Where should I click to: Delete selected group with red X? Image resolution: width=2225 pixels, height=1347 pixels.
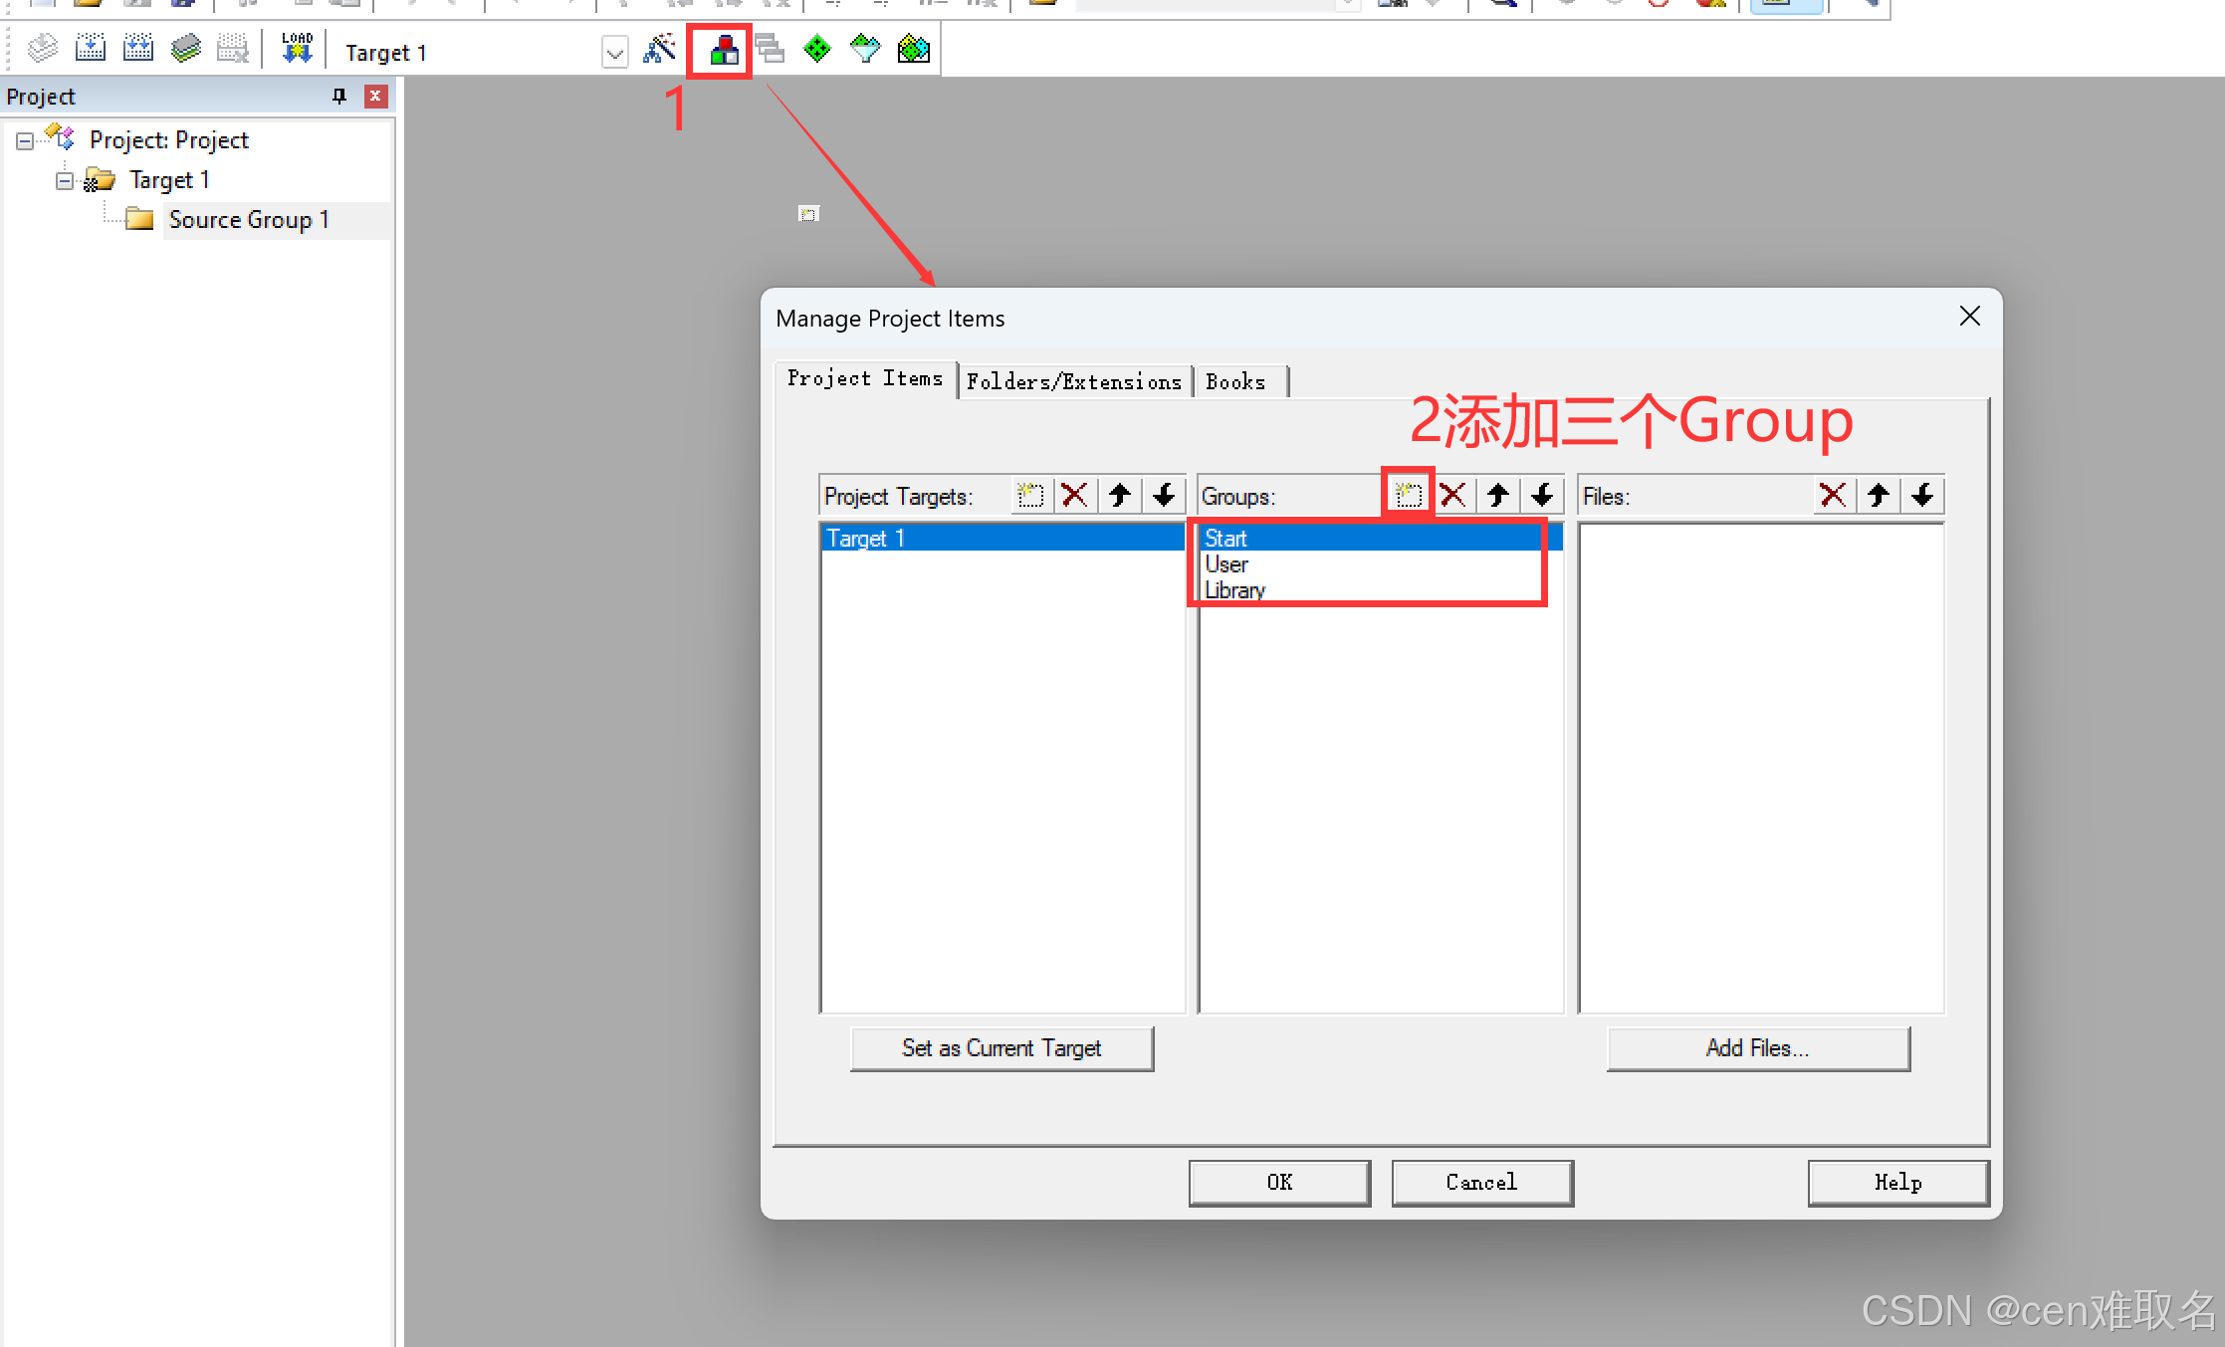tap(1452, 495)
